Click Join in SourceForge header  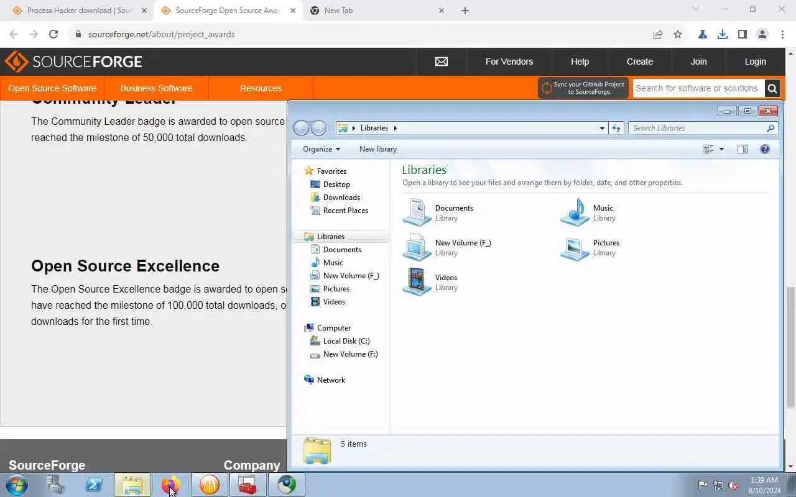point(698,62)
